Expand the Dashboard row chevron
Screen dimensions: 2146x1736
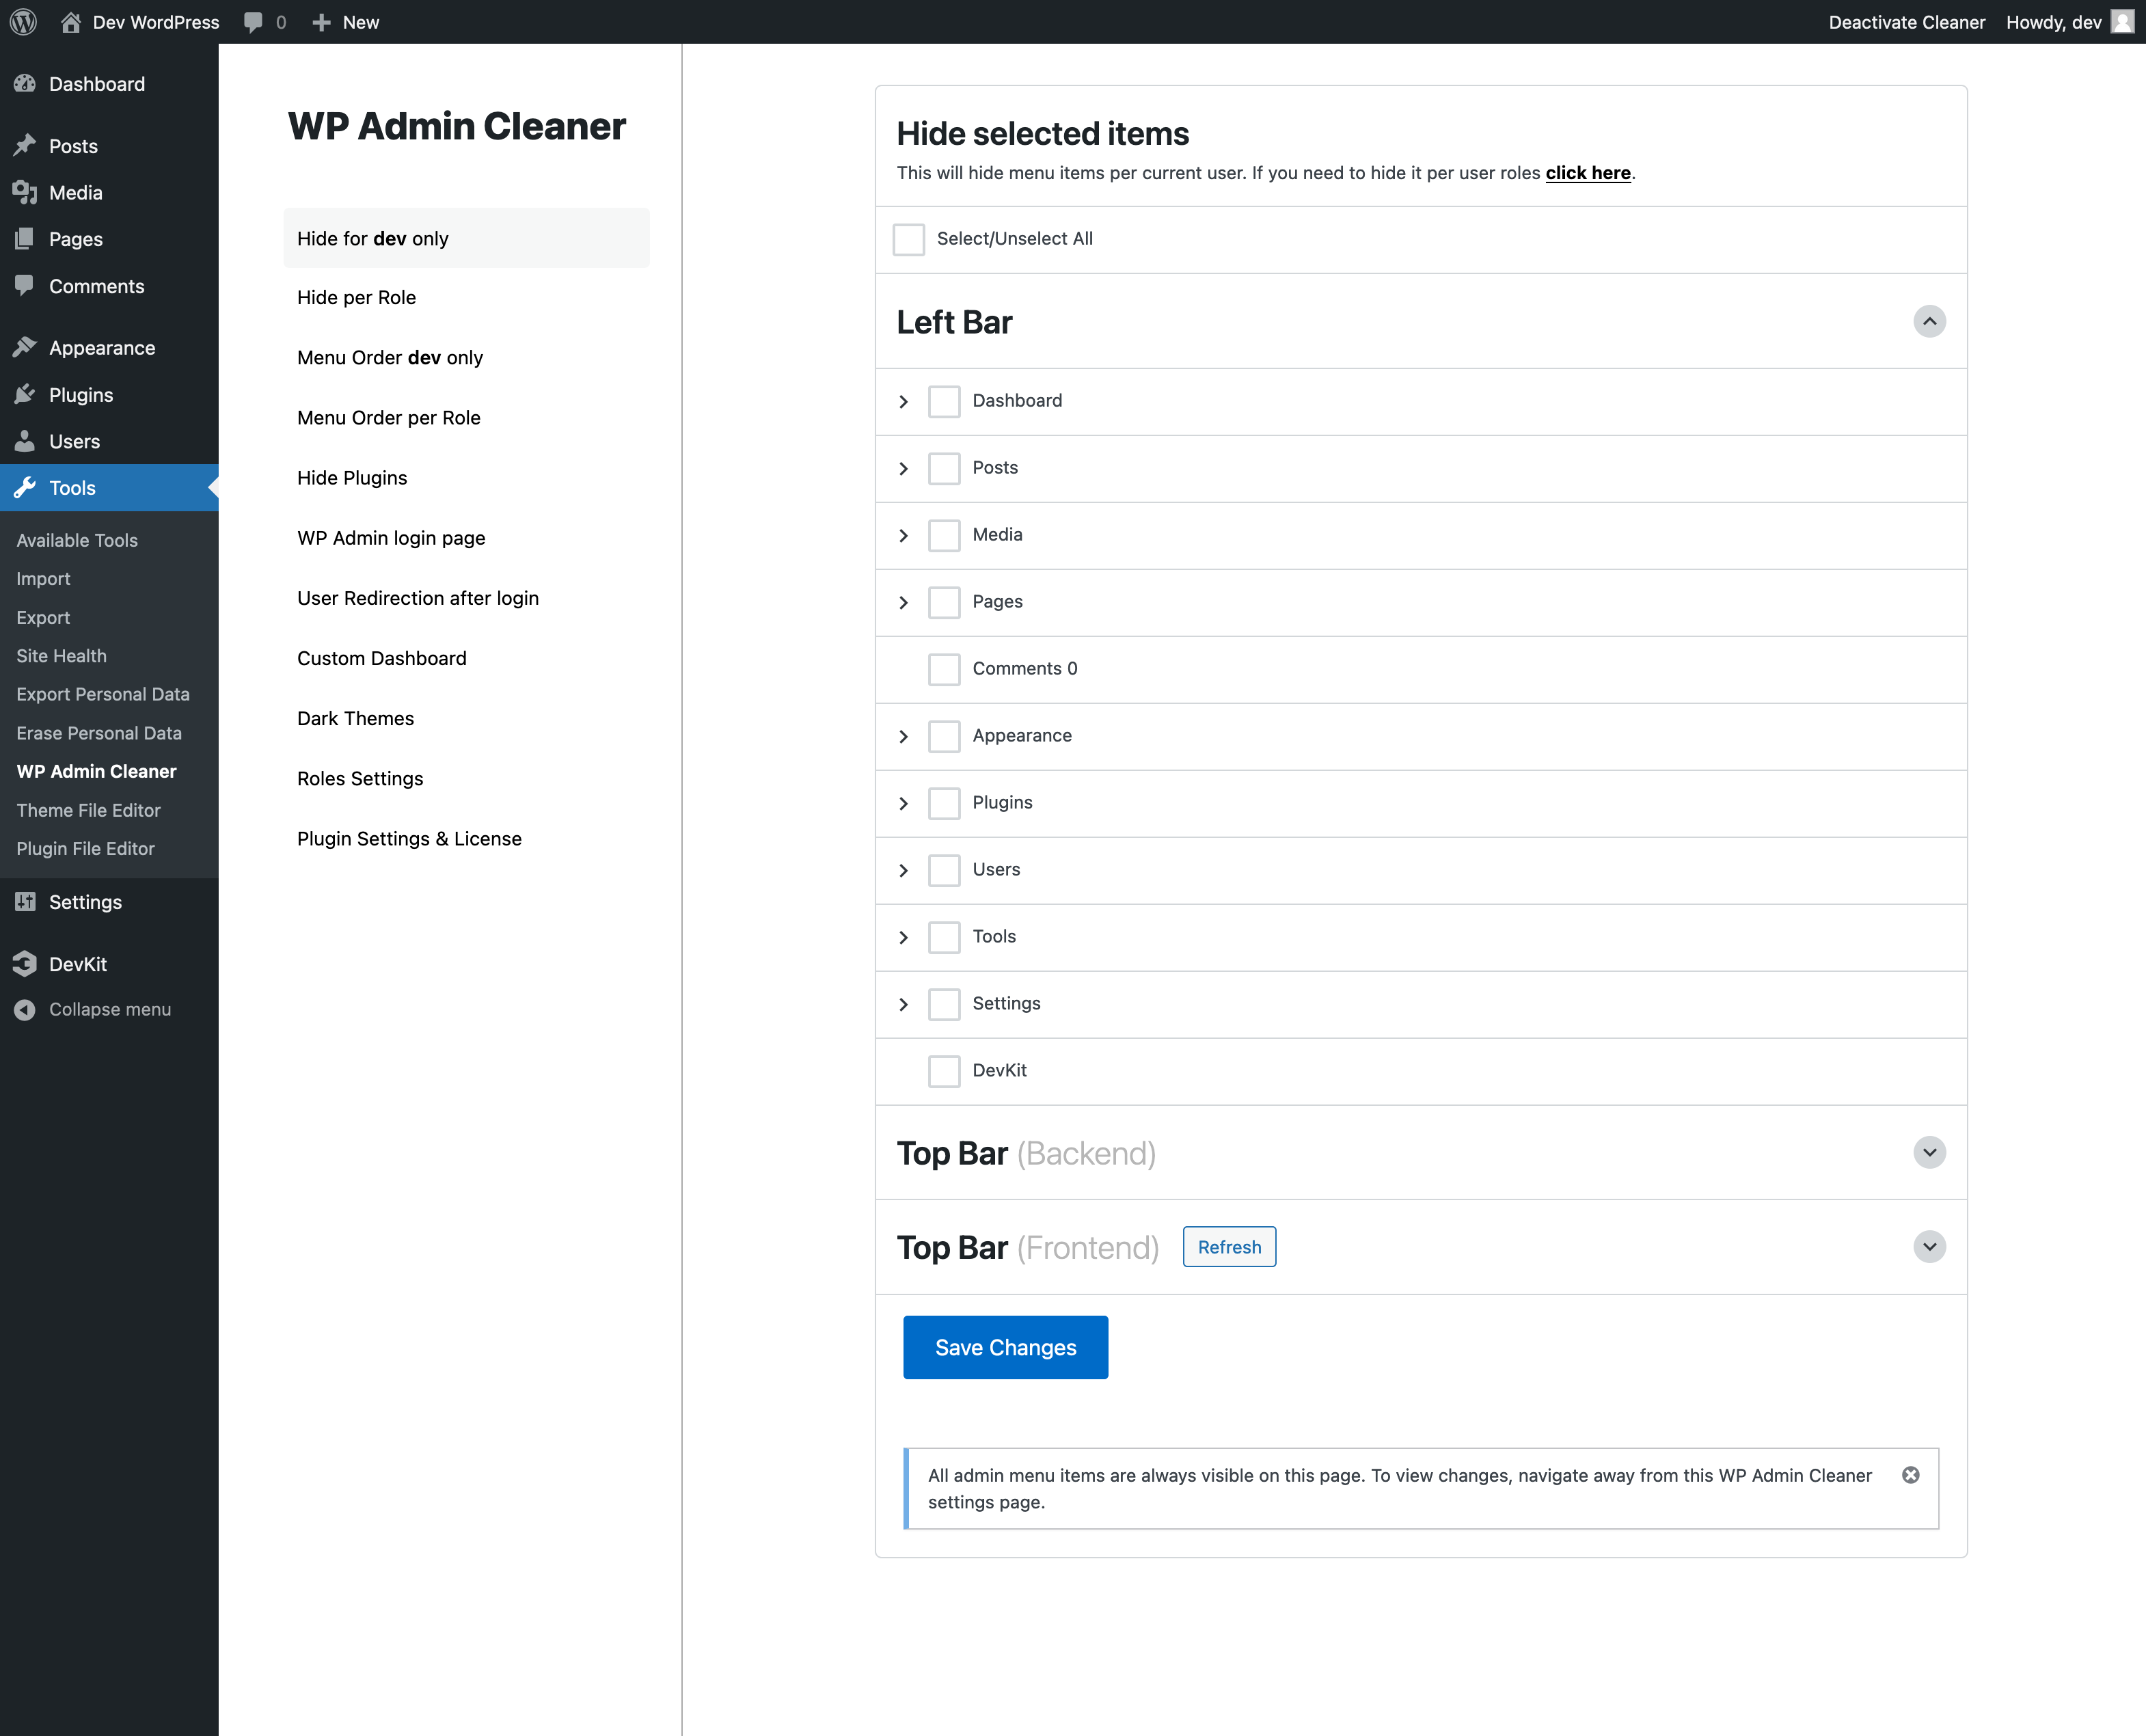[904, 401]
